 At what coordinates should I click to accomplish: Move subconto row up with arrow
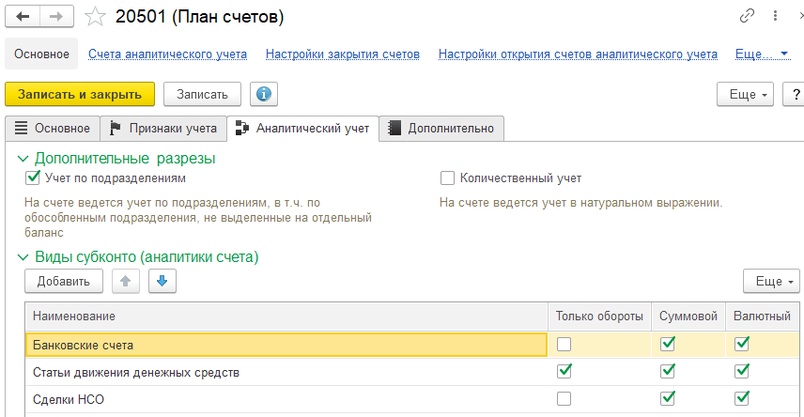coord(124,281)
